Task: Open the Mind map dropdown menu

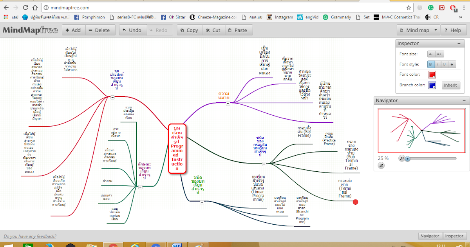Action: pos(418,30)
